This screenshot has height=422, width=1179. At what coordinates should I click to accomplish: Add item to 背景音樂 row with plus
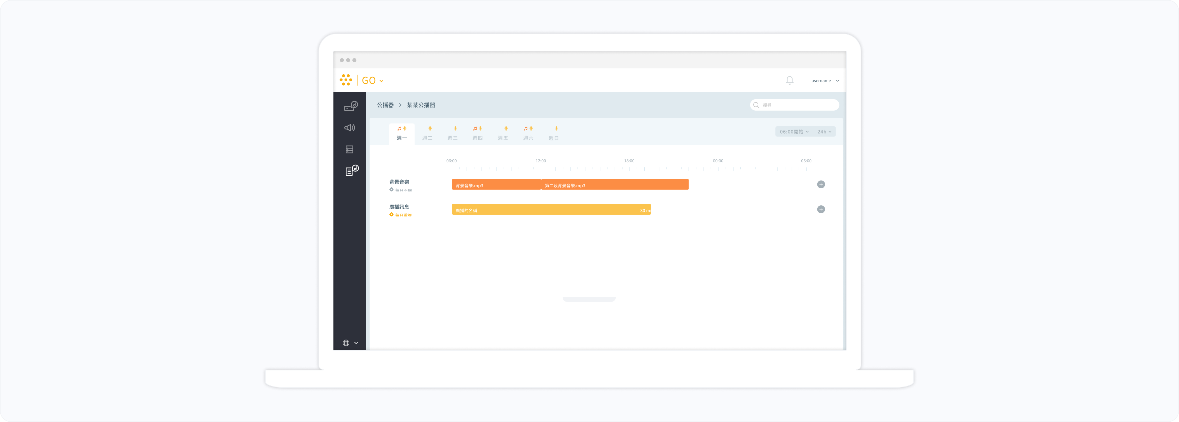tap(821, 184)
